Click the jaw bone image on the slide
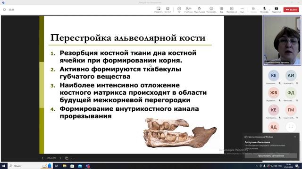 coord(180,133)
